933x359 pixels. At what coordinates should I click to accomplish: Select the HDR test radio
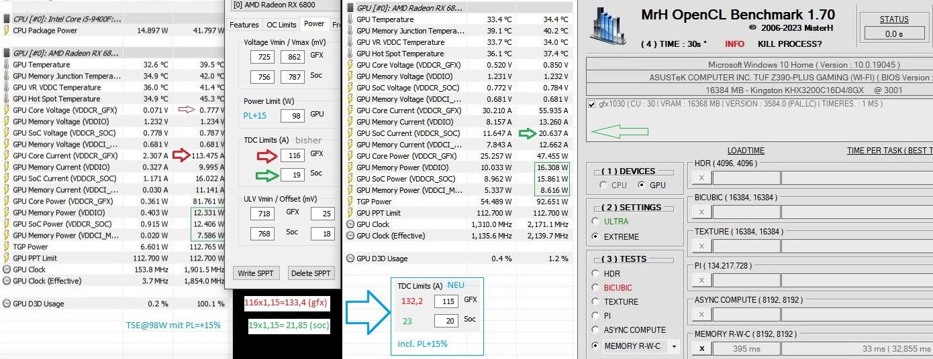tap(595, 273)
